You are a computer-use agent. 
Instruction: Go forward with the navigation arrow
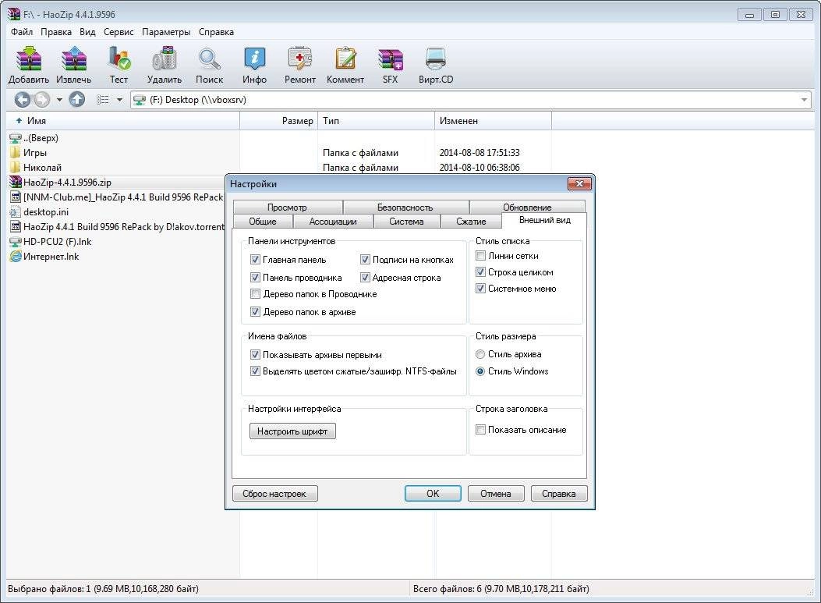pyautogui.click(x=41, y=100)
